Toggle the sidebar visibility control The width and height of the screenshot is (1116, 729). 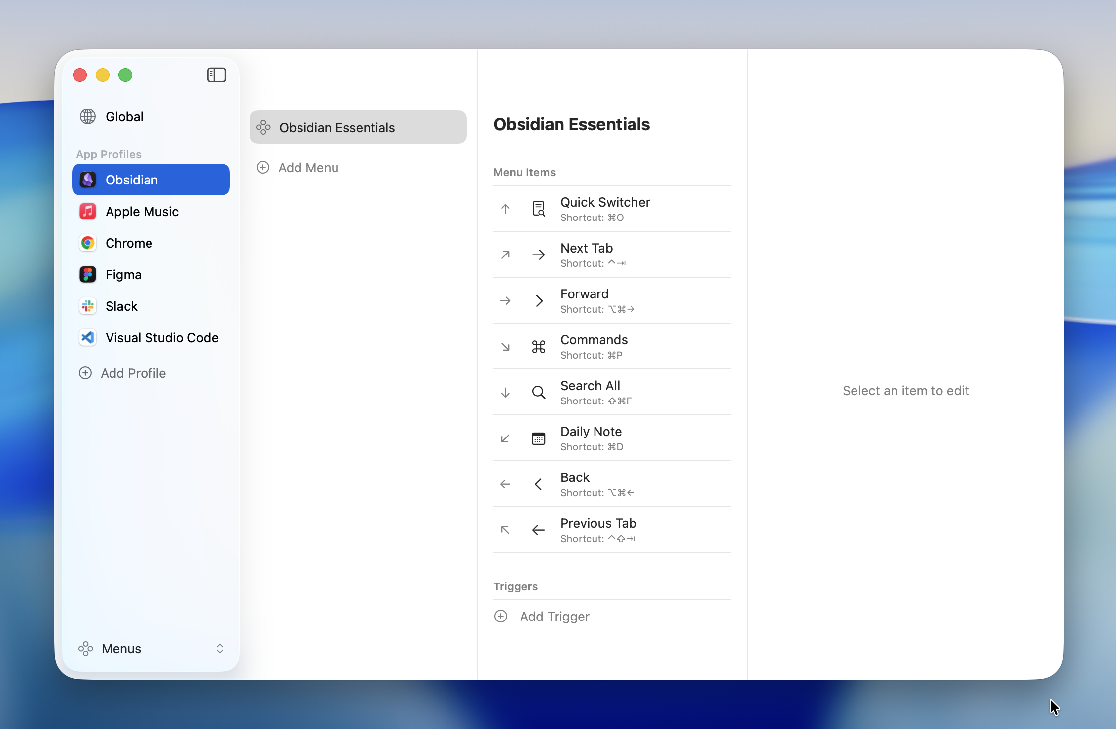[216, 74]
